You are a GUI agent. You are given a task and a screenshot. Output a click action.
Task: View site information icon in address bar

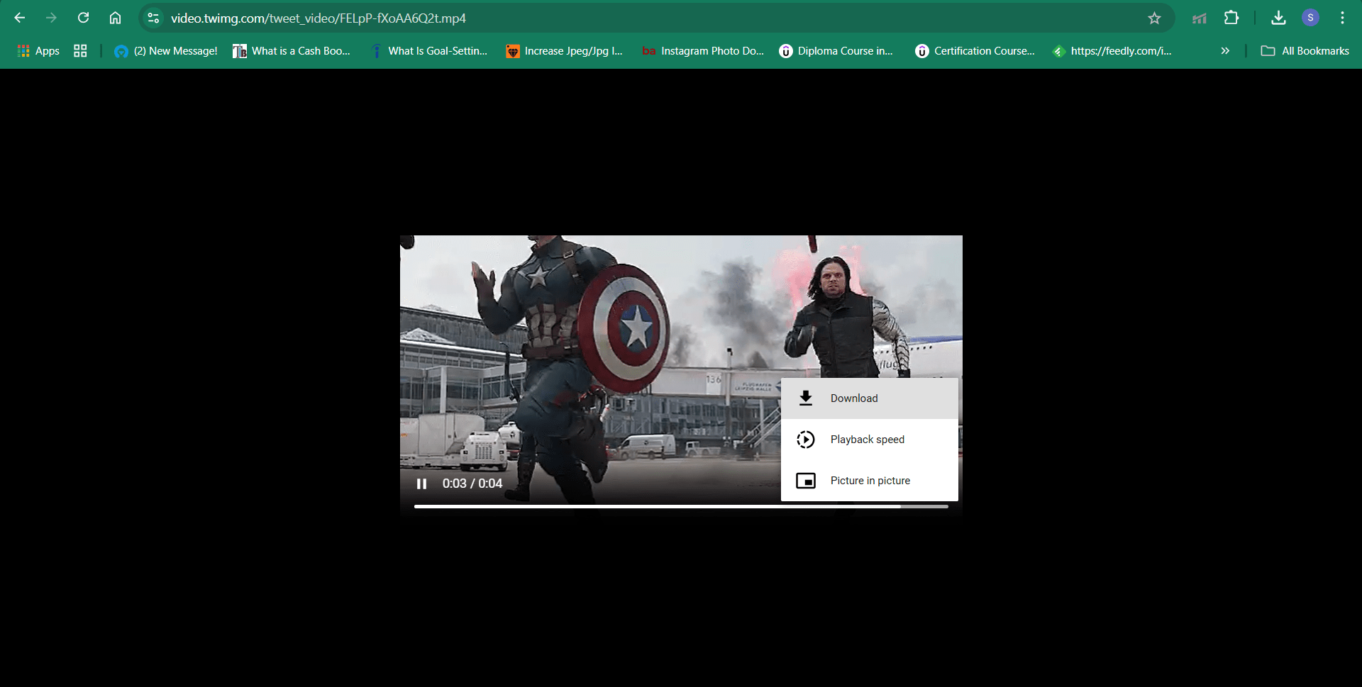(x=153, y=18)
